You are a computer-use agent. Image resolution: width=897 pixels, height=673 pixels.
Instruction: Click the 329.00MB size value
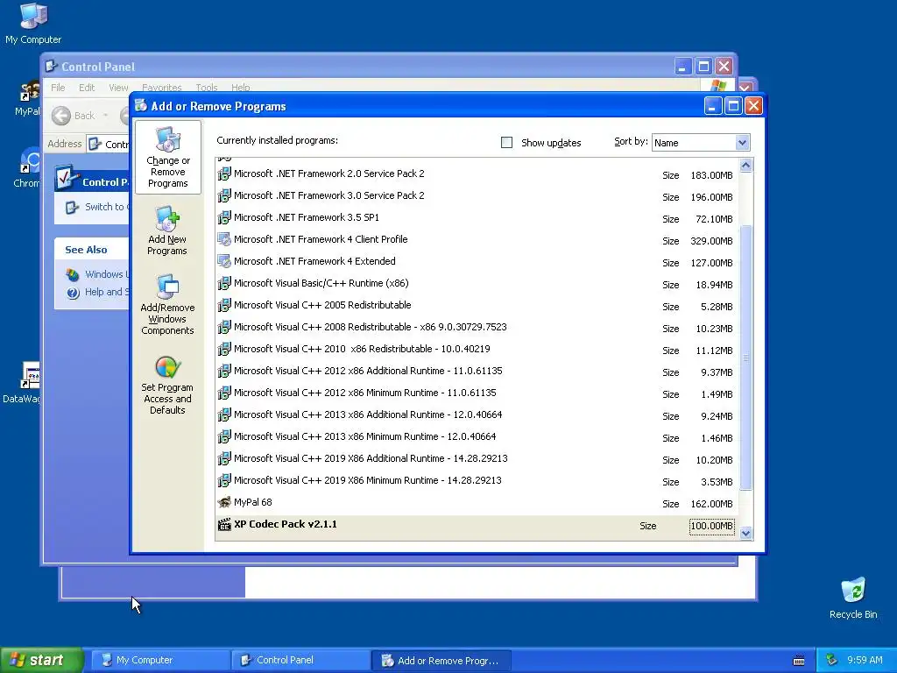pos(711,241)
